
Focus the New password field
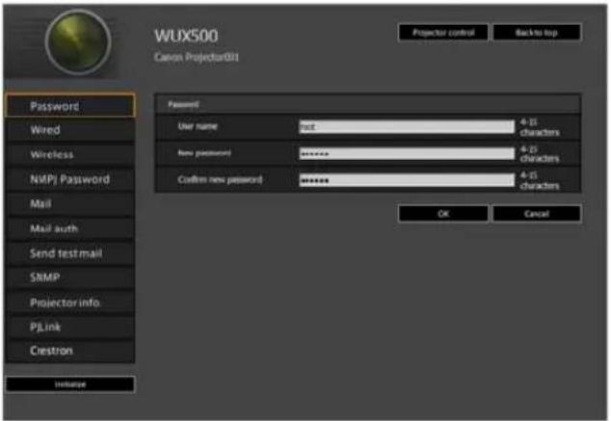coord(407,153)
